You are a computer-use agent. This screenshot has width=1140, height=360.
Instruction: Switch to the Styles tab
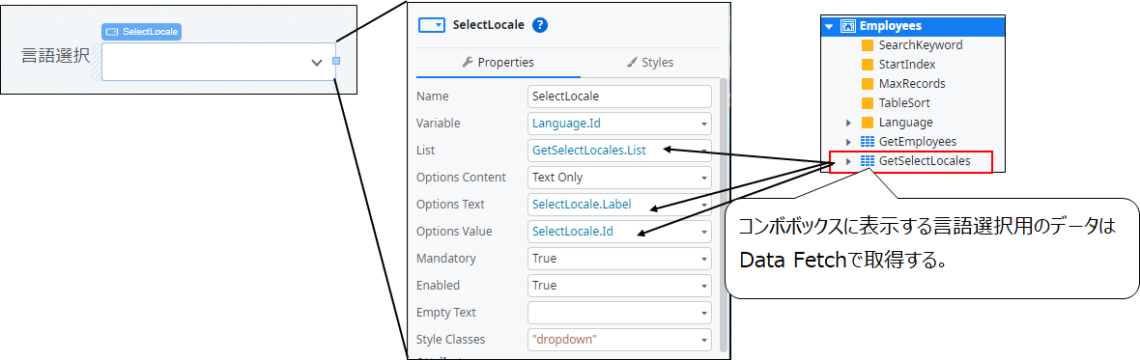649,63
